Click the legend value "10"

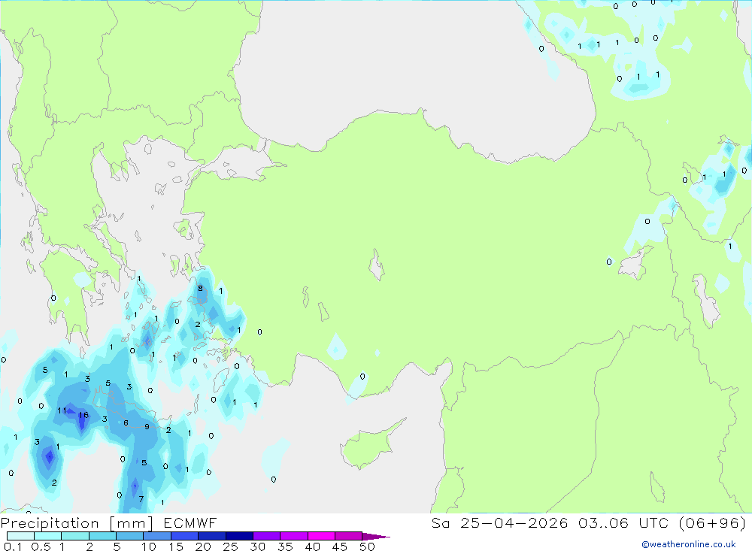148,546
